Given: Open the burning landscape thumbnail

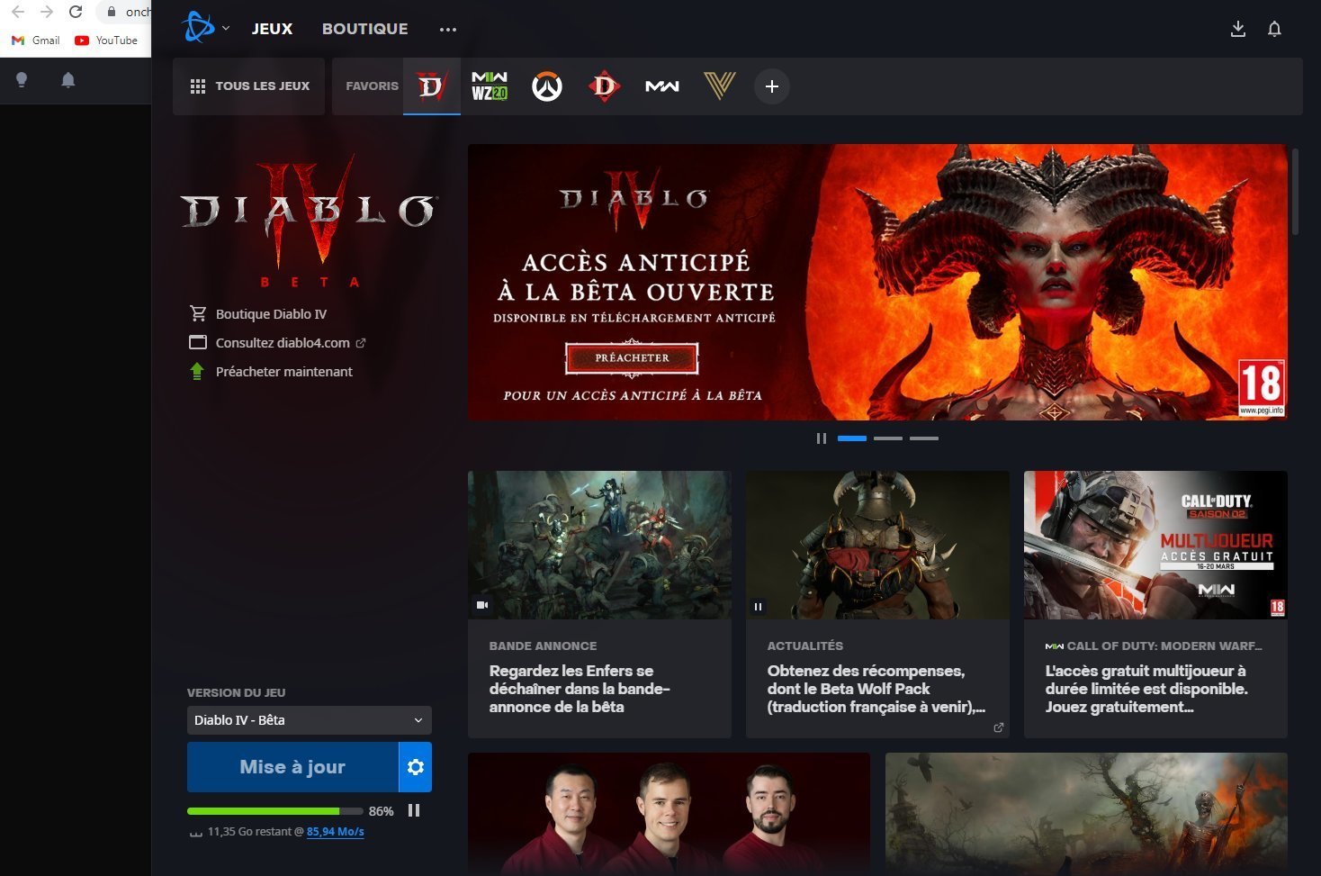Looking at the screenshot, I should click(1086, 814).
